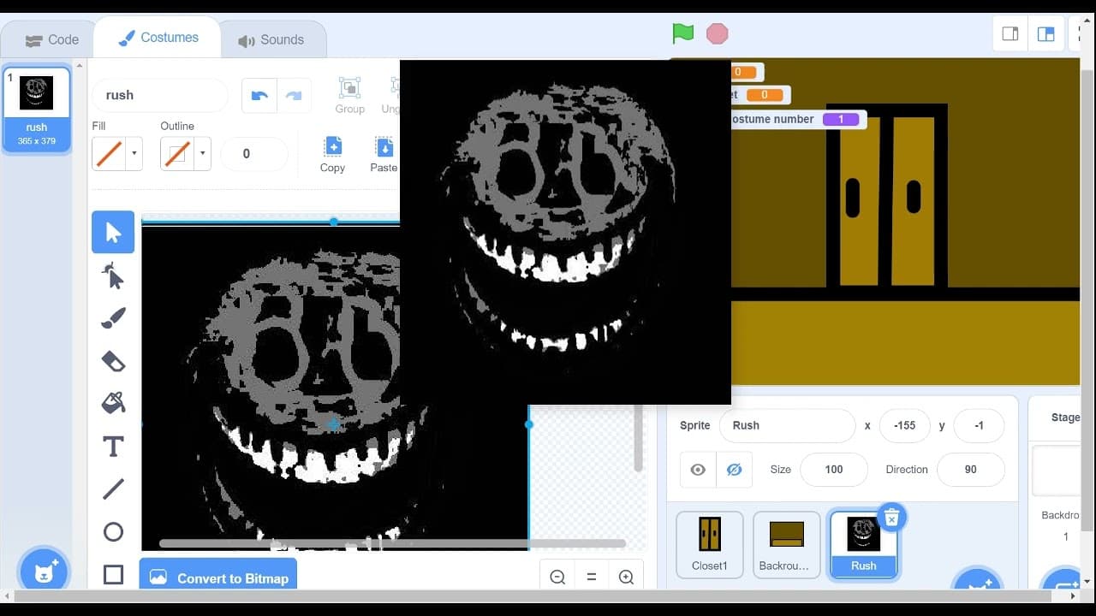Select the Rectangle tool
Image resolution: width=1096 pixels, height=616 pixels.
(113, 574)
